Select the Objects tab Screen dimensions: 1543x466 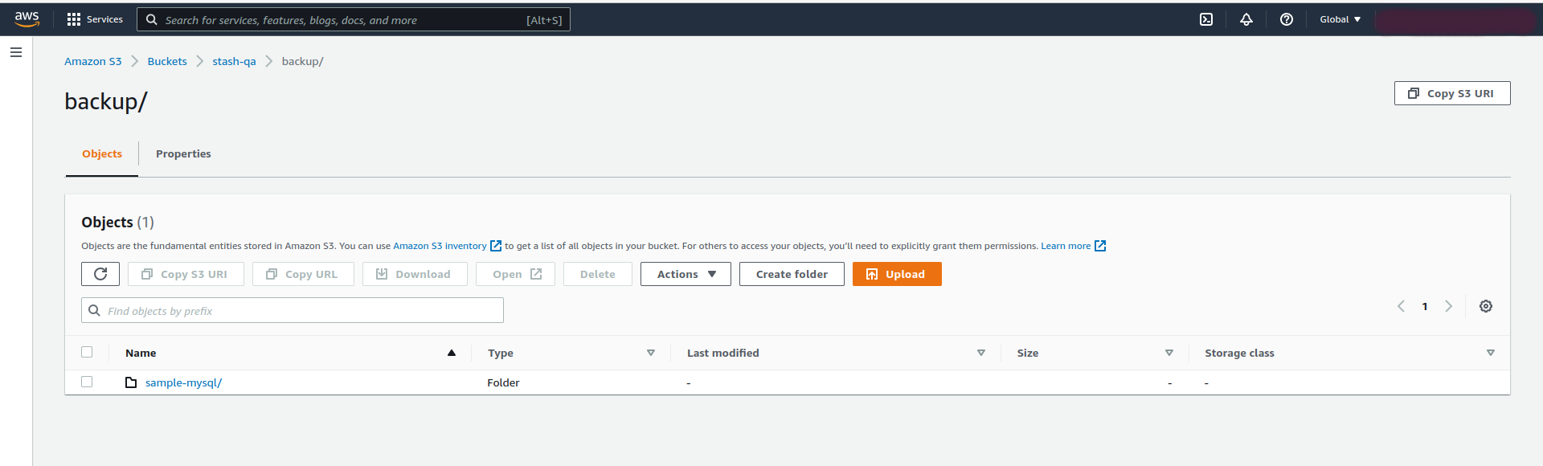coord(102,153)
